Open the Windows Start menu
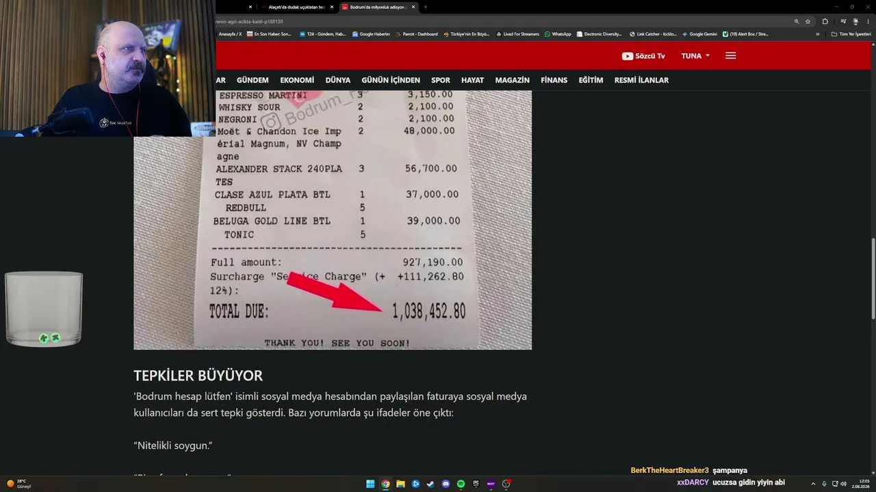 coord(370,484)
